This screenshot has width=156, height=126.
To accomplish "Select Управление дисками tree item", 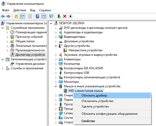I will click(x=30, y=64).
